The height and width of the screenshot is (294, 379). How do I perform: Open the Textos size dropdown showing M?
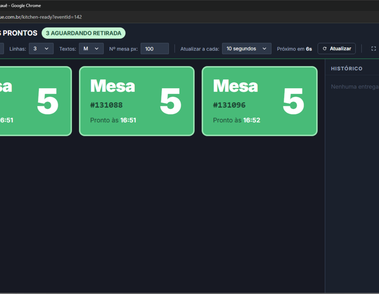[91, 49]
